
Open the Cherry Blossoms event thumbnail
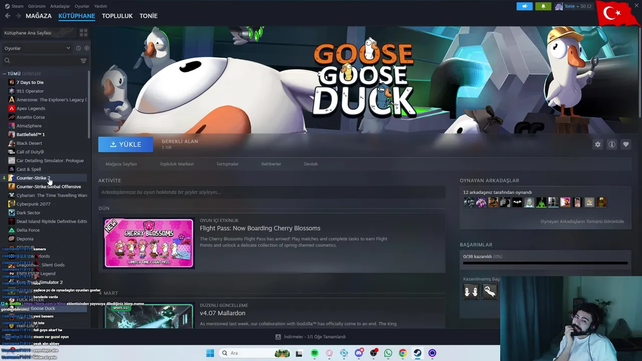(148, 243)
